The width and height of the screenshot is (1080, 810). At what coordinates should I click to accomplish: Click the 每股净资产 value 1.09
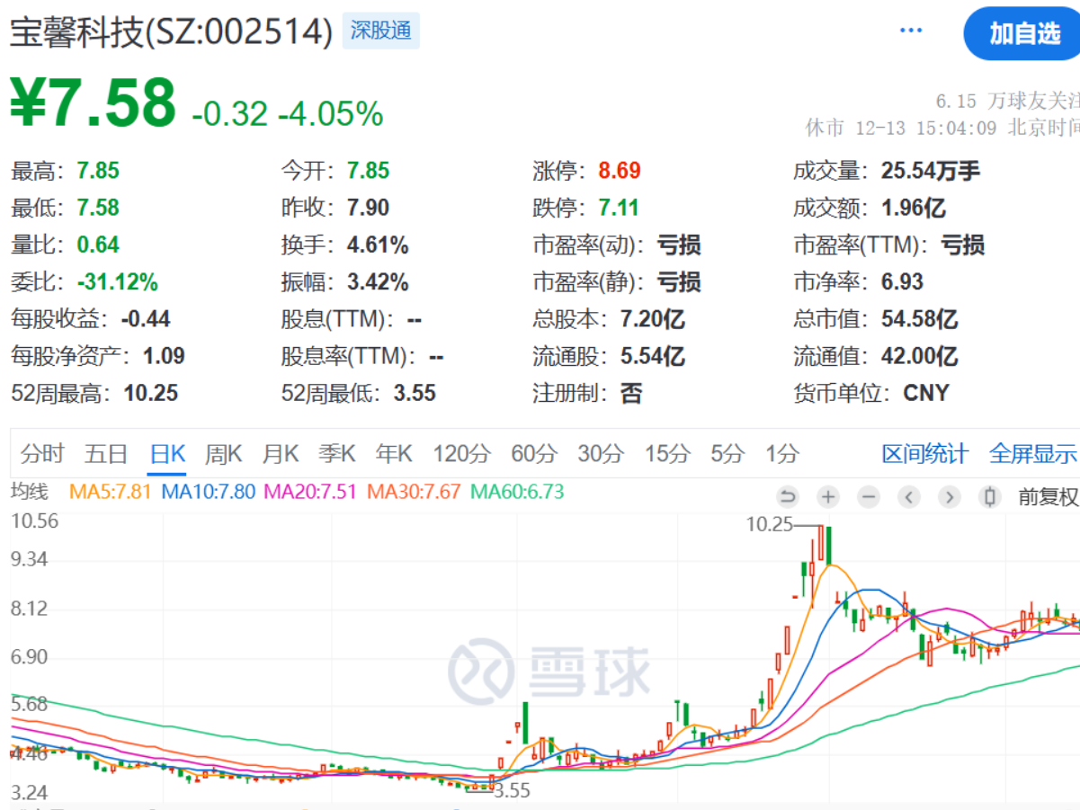(x=164, y=356)
